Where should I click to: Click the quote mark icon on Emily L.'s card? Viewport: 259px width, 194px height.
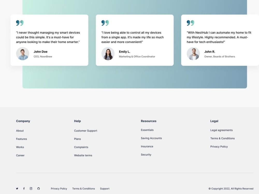tap(105, 23)
